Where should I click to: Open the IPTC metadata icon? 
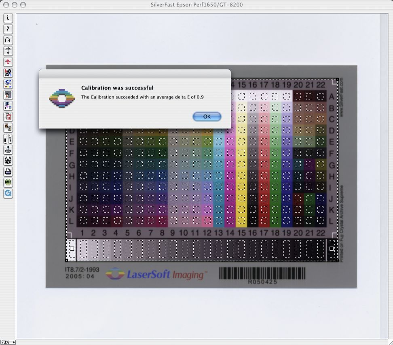click(x=8, y=183)
